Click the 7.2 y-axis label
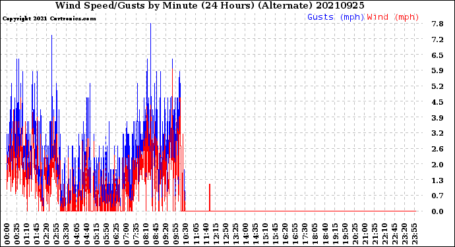Image resolution: width=455 pixels, height=247 pixels. (x=437, y=40)
